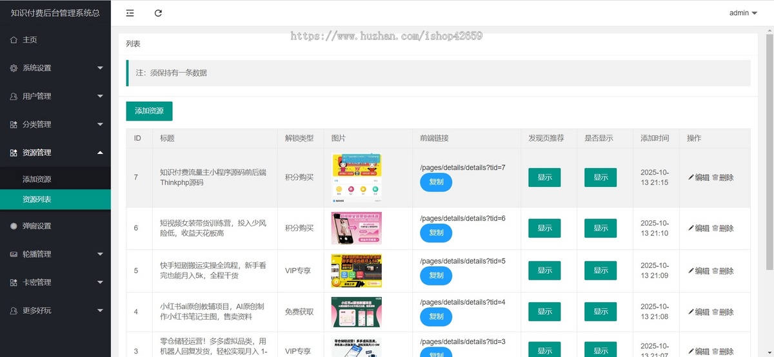
Task: Edit row 7 via pencil 编辑
Action: [x=699, y=177]
